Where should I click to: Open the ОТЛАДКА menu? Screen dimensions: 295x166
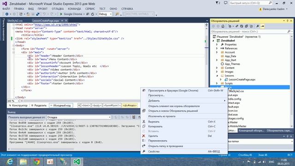pyautogui.click(x=58, y=9)
